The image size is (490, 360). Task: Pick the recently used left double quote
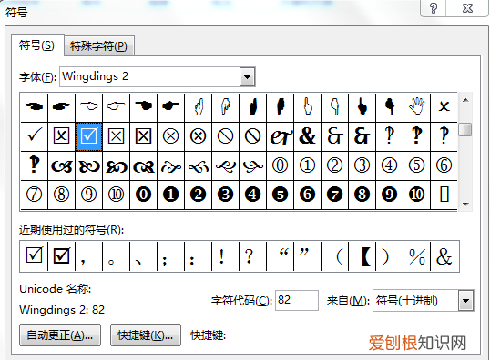coord(280,256)
